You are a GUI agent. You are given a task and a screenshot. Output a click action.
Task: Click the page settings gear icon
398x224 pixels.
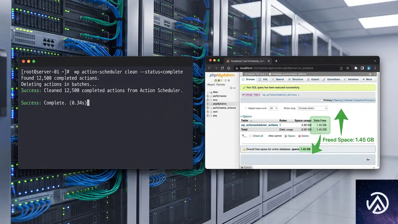click(370, 74)
